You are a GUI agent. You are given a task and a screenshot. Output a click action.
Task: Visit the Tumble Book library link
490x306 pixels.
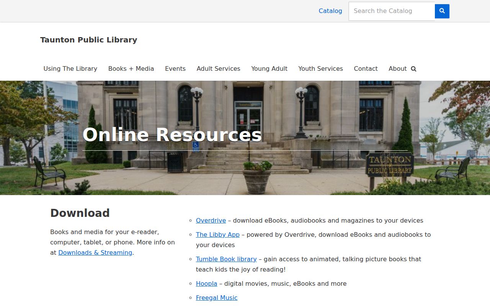tap(226, 259)
